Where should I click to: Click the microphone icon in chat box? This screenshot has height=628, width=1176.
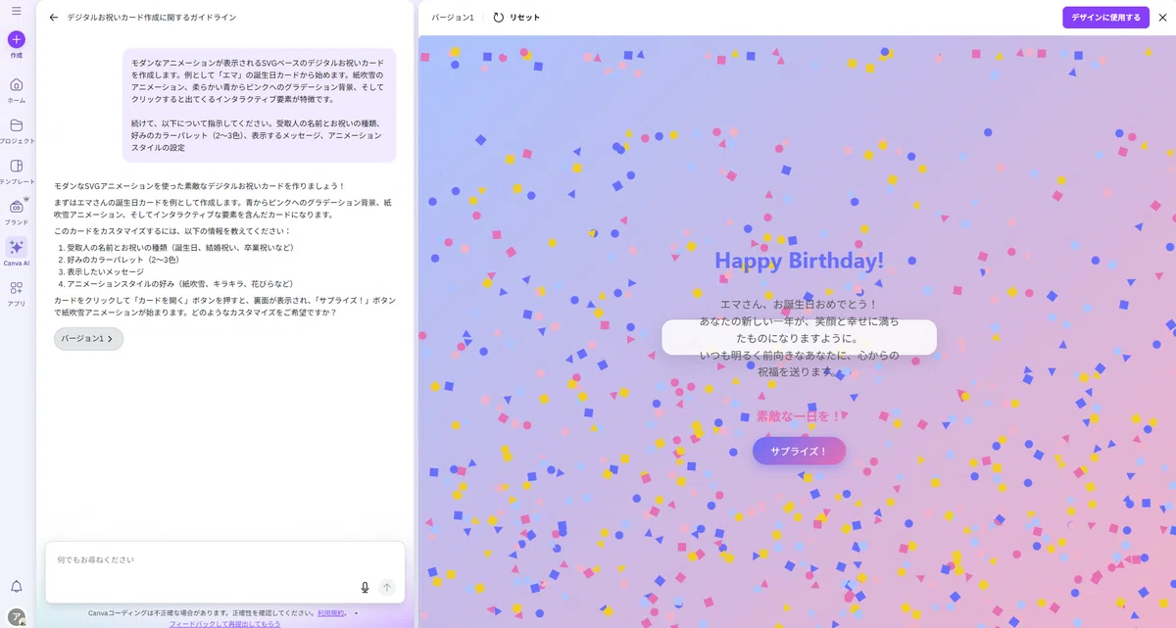pos(365,588)
